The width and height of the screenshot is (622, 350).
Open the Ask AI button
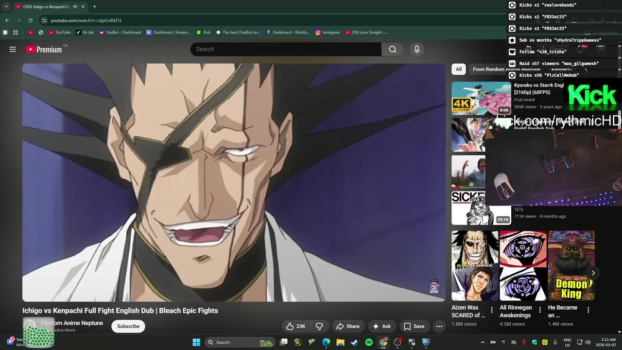tap(382, 326)
